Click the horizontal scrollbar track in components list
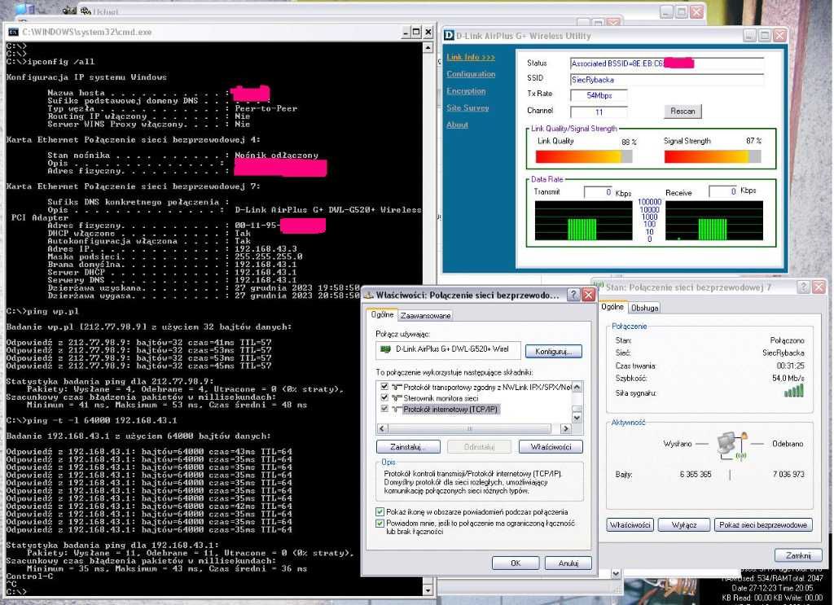 point(469,428)
